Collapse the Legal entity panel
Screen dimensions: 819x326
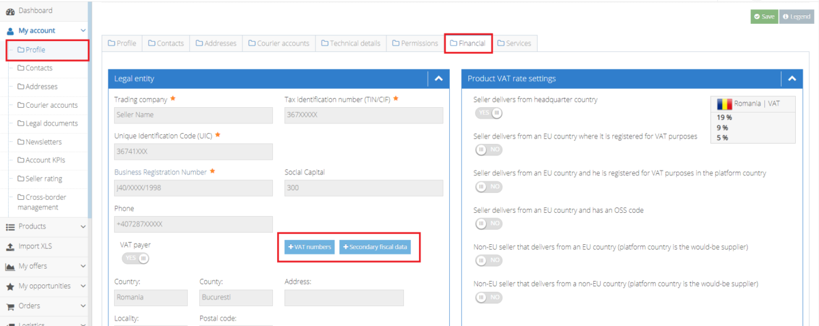tap(438, 79)
